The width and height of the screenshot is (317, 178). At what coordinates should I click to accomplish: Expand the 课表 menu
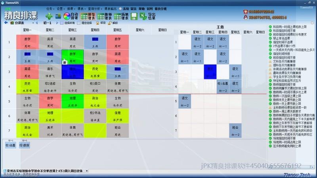[82, 9]
